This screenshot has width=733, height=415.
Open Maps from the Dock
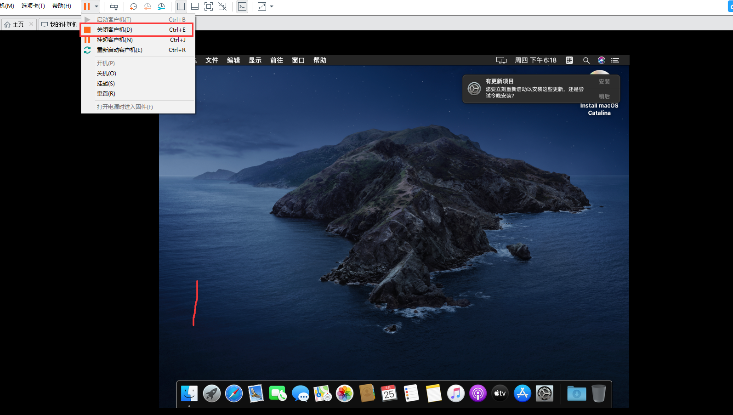pyautogui.click(x=323, y=393)
